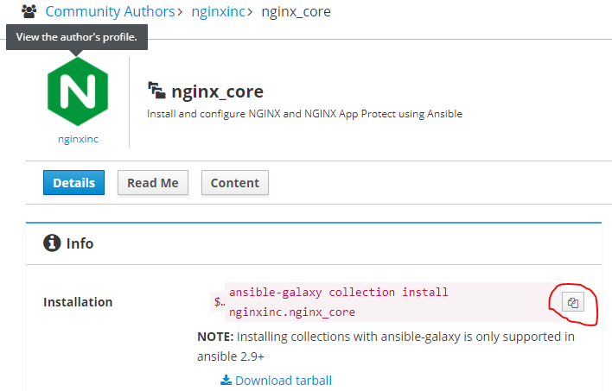The image size is (612, 391).
Task: Click the collection description about NGINX App Protect
Action: (x=304, y=114)
